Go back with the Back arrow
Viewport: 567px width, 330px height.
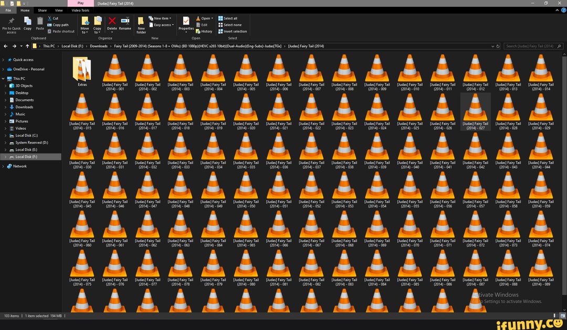pyautogui.click(x=5, y=46)
